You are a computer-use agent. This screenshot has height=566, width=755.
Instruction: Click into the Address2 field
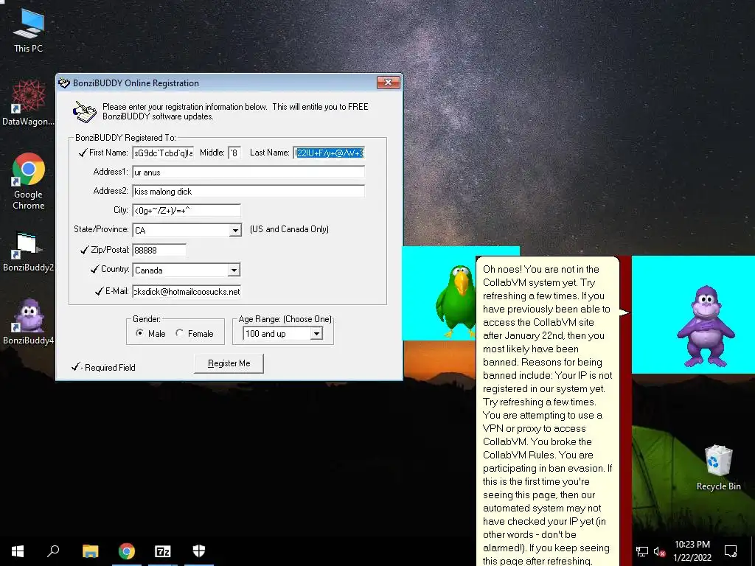pos(248,192)
